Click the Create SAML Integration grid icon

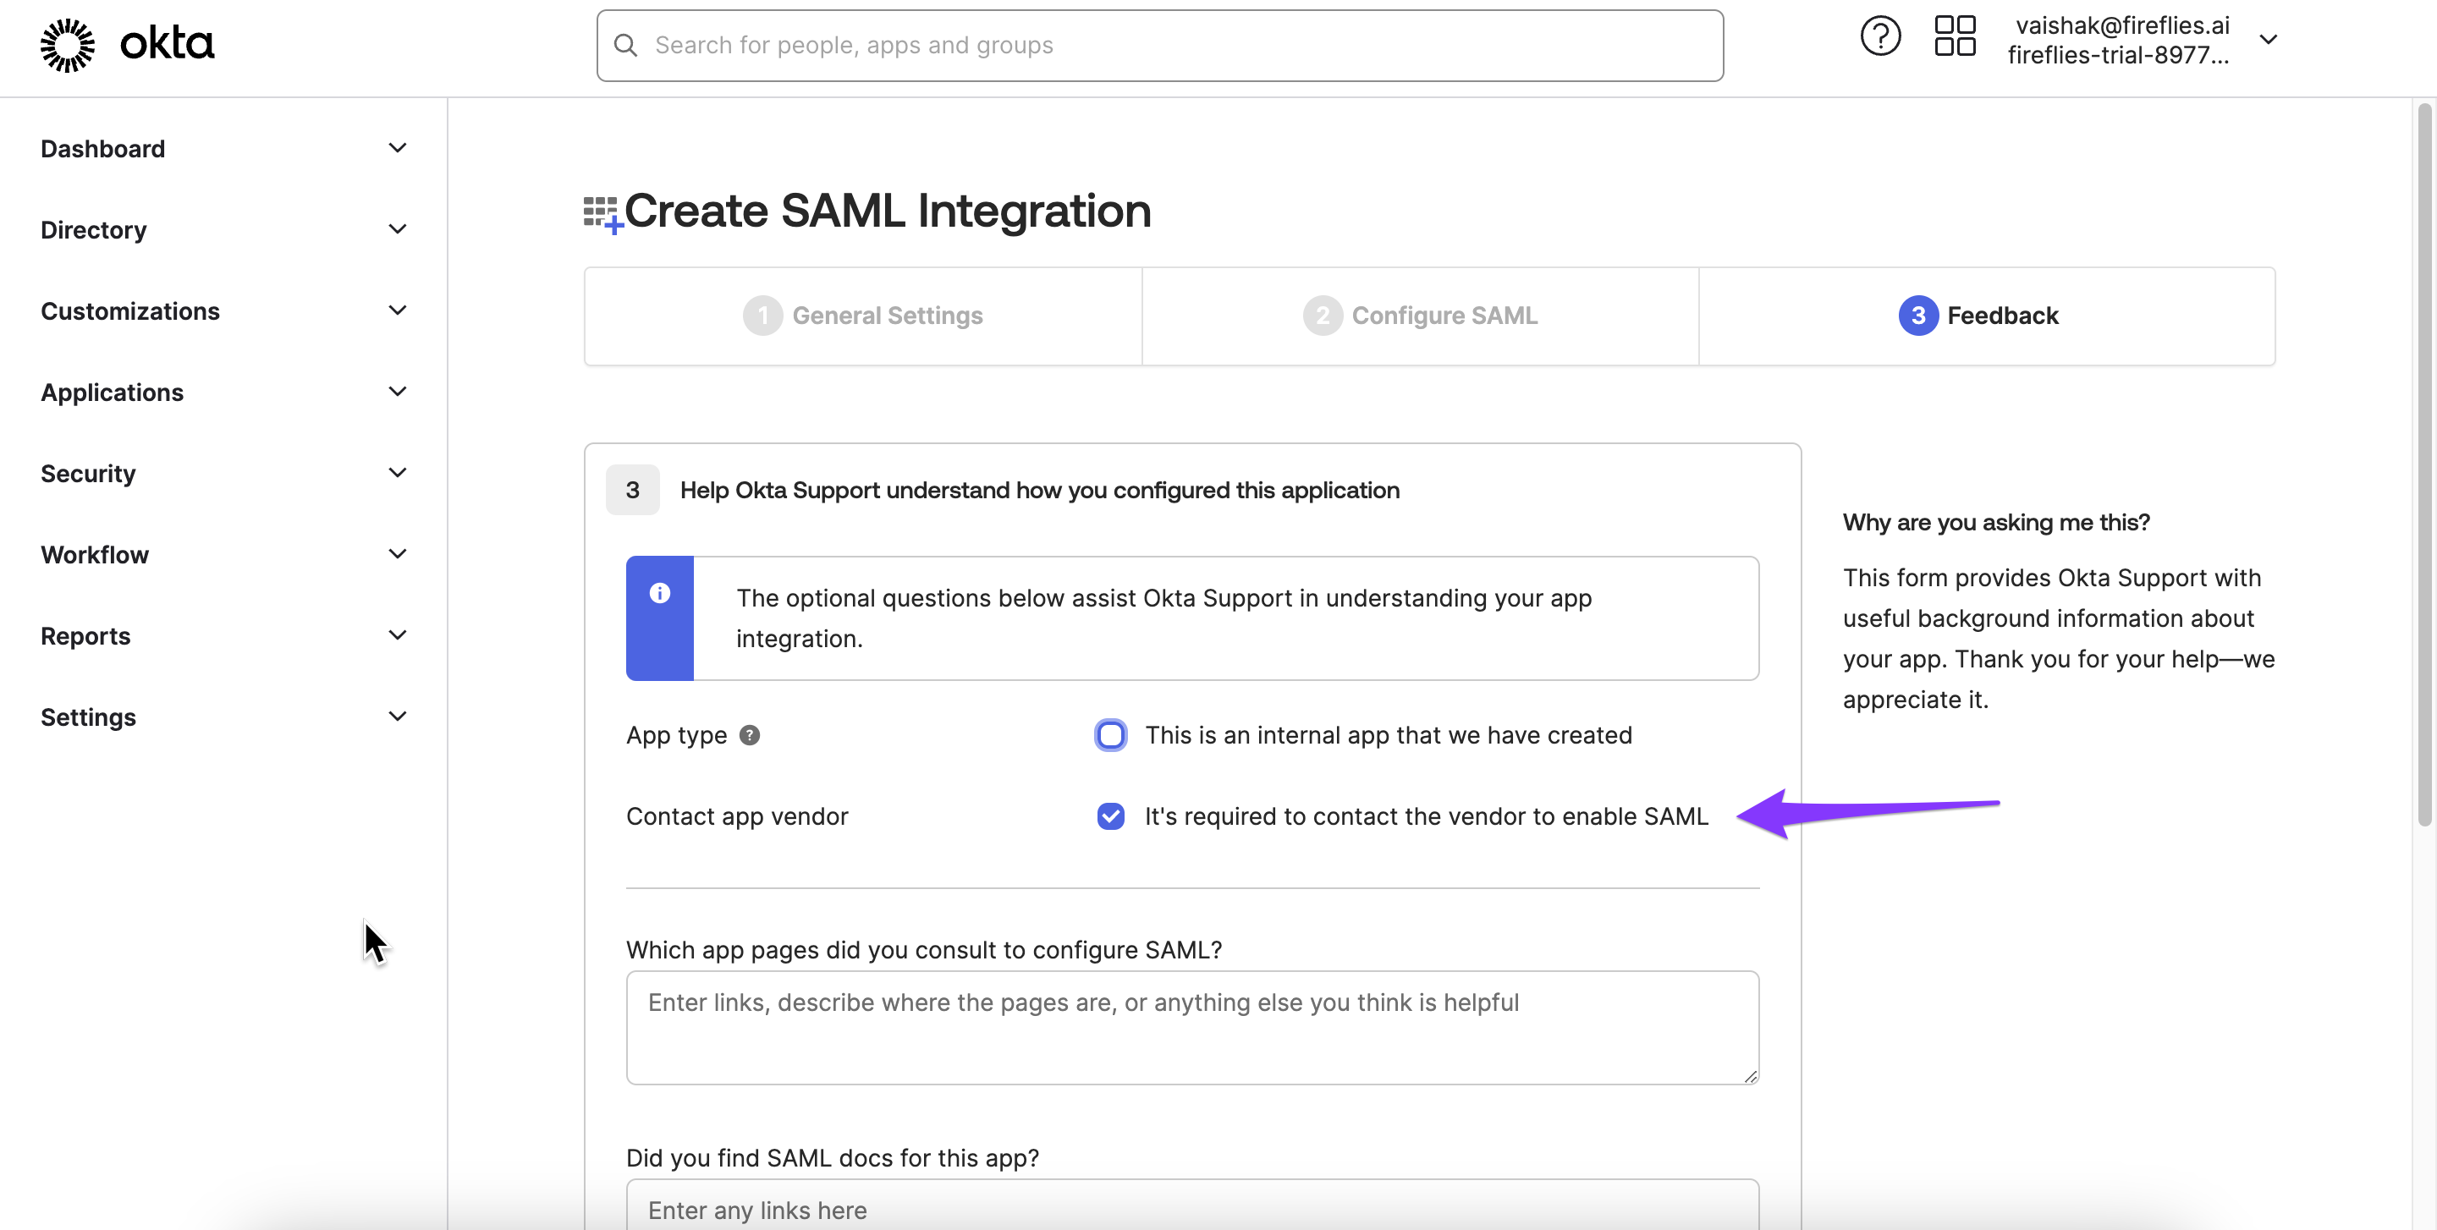coord(602,214)
